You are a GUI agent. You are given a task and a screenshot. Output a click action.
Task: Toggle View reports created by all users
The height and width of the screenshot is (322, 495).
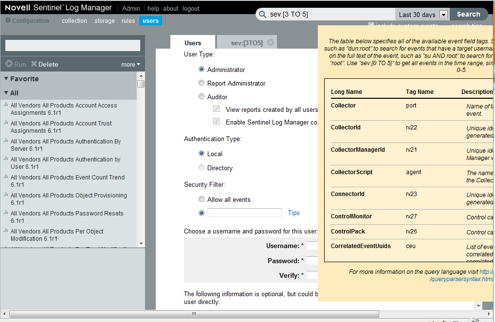pyautogui.click(x=216, y=109)
